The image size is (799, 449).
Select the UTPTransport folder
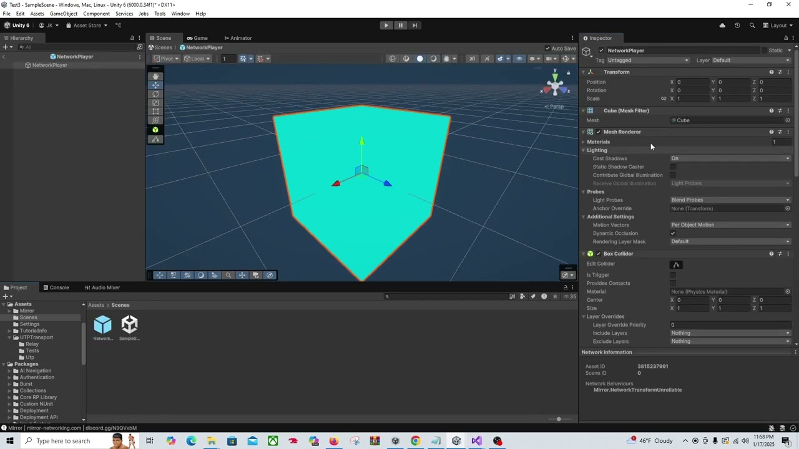(36, 337)
